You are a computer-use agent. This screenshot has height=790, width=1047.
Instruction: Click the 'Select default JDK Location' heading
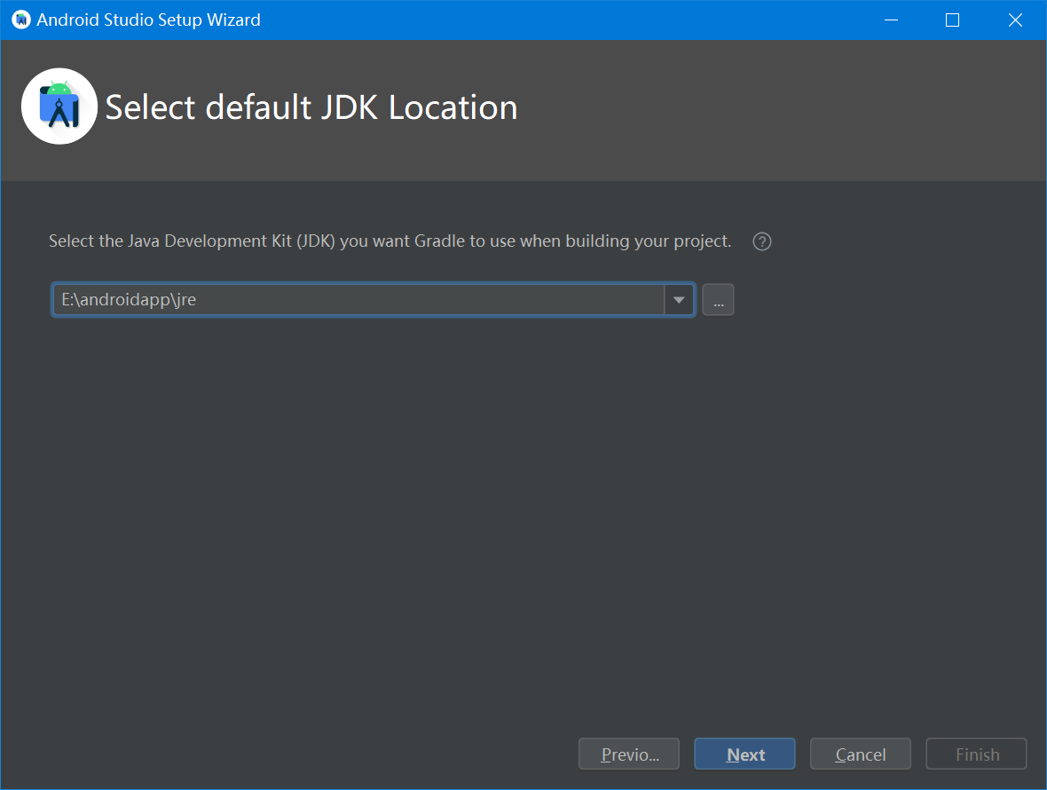click(x=311, y=107)
